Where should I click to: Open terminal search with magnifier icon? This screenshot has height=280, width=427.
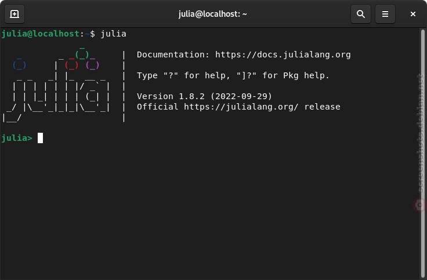(360, 14)
